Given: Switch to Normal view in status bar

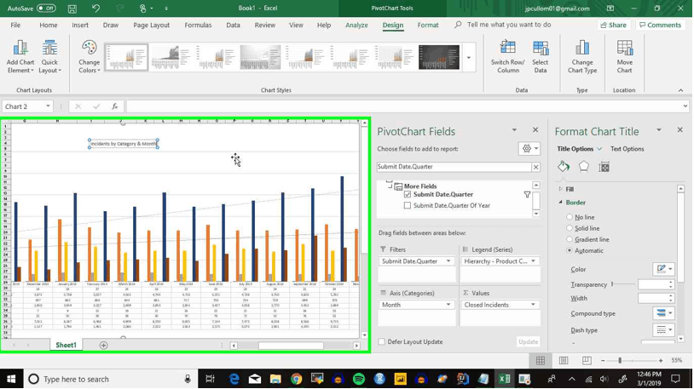Looking at the screenshot, I should pyautogui.click(x=541, y=361).
